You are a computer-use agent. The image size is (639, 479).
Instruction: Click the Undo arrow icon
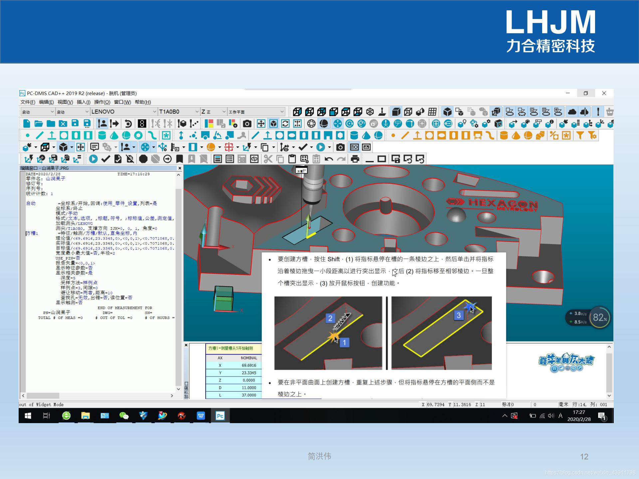click(329, 159)
